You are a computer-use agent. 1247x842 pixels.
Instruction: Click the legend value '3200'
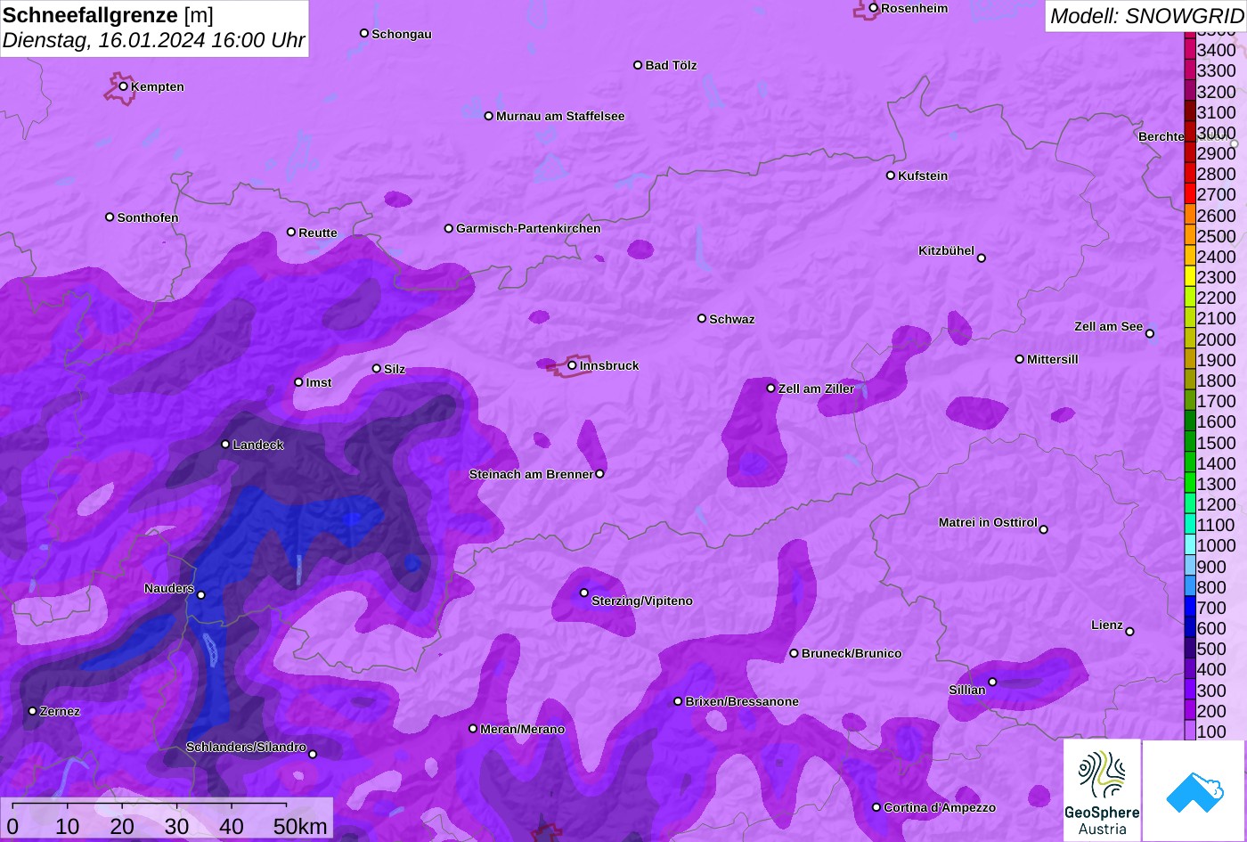1216,91
